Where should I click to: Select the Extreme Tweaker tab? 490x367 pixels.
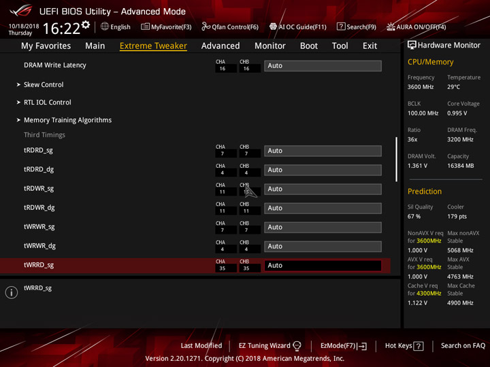(153, 46)
